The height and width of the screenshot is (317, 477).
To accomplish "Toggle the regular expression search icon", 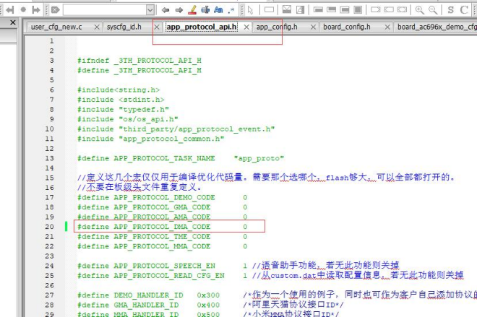I will point(231,10).
